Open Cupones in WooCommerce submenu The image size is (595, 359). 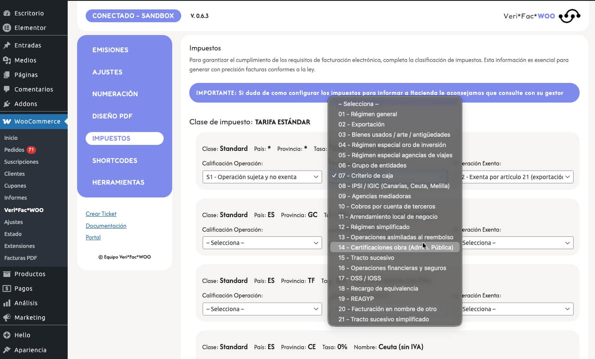coord(15,186)
